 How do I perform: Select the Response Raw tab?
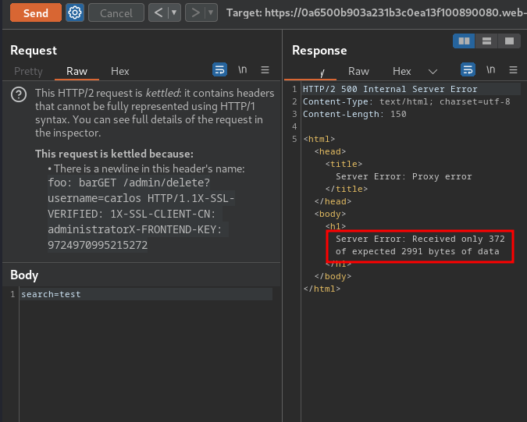[358, 71]
